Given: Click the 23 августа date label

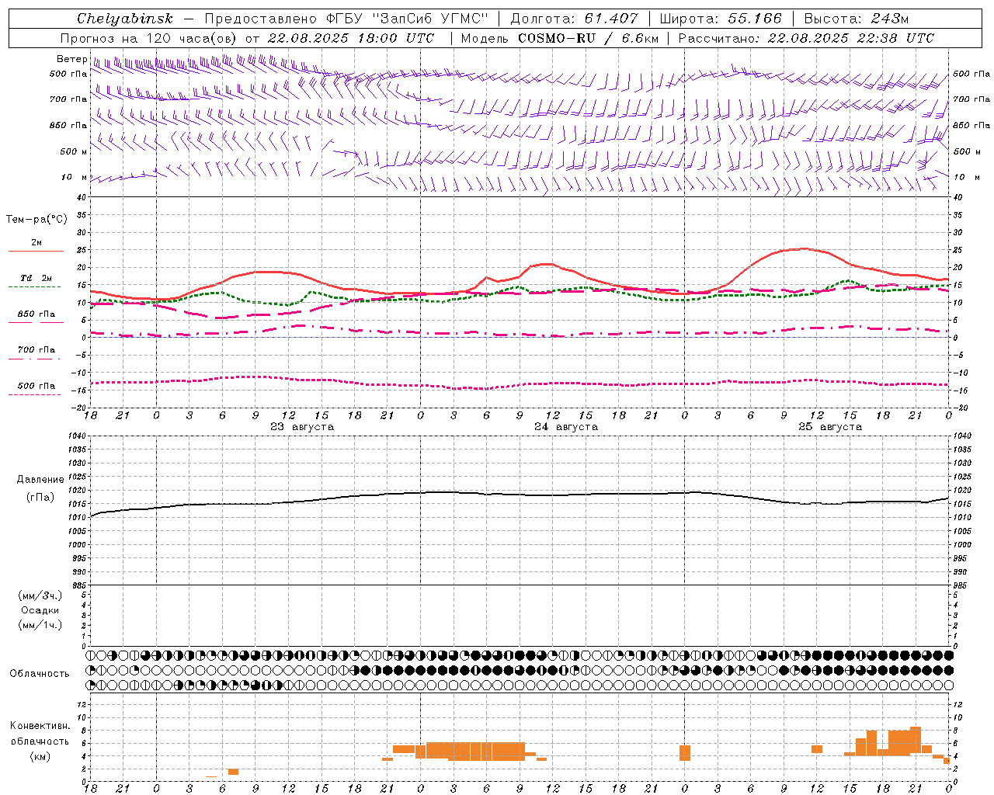Looking at the screenshot, I should [302, 427].
